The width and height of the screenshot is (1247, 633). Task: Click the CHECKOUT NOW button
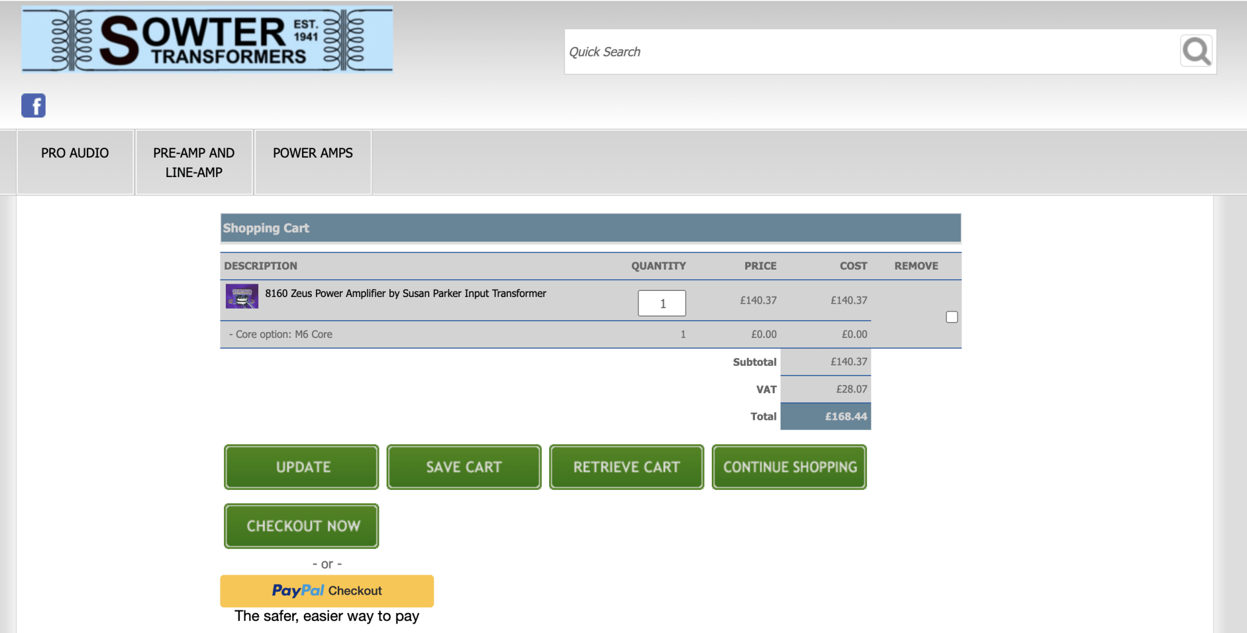(x=301, y=526)
